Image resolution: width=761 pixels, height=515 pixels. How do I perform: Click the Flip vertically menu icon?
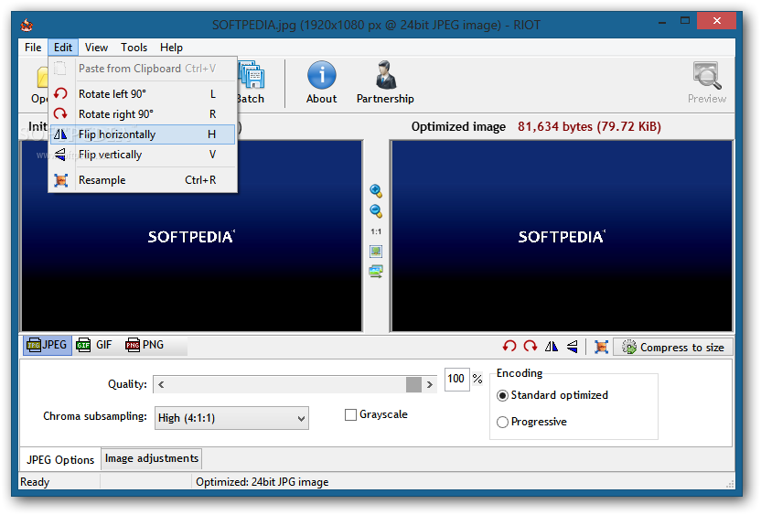pos(60,155)
